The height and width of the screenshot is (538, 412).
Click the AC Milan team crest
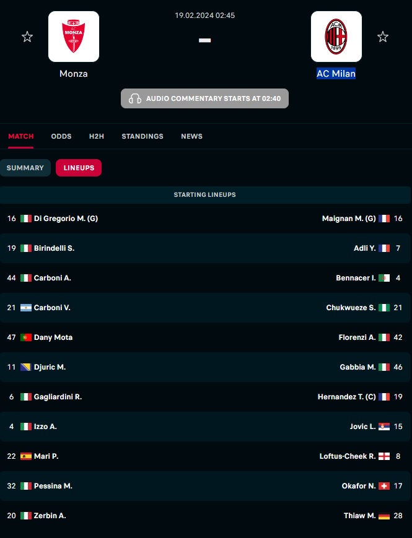coord(336,37)
